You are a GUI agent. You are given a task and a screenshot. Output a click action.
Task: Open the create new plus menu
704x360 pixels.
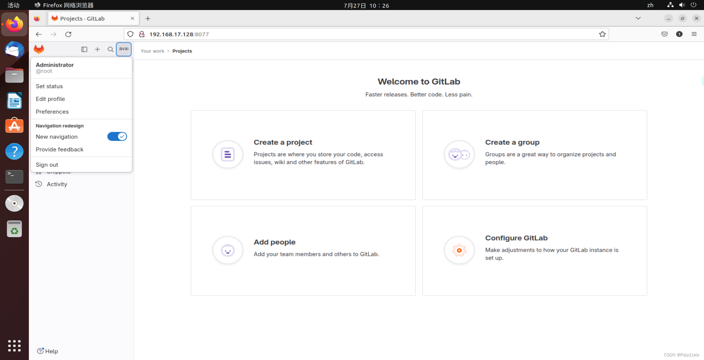click(97, 49)
